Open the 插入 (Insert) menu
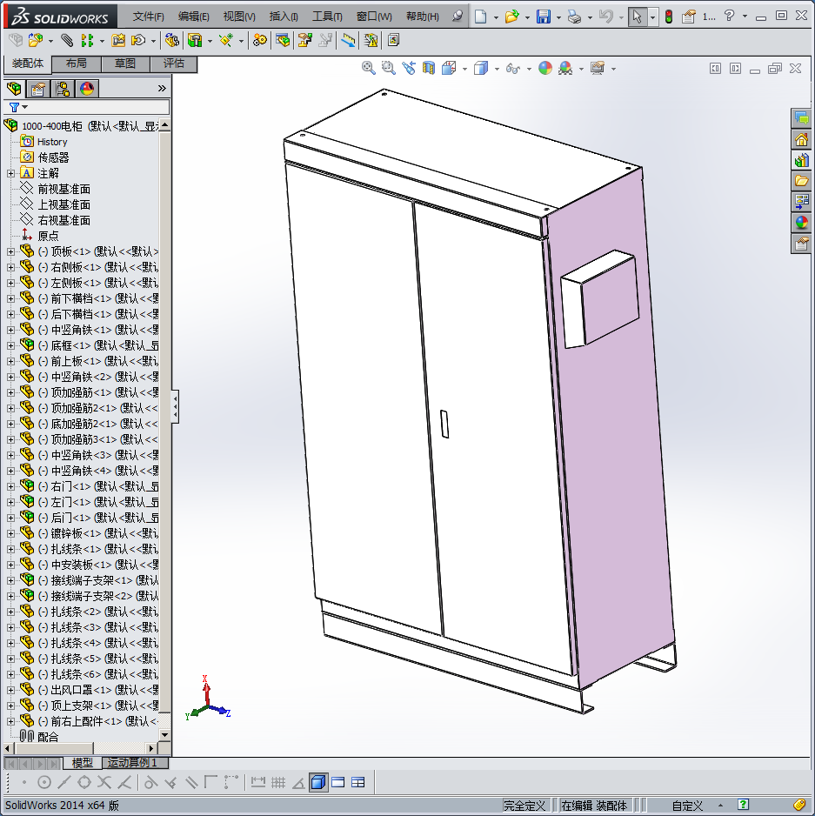 pos(284,17)
